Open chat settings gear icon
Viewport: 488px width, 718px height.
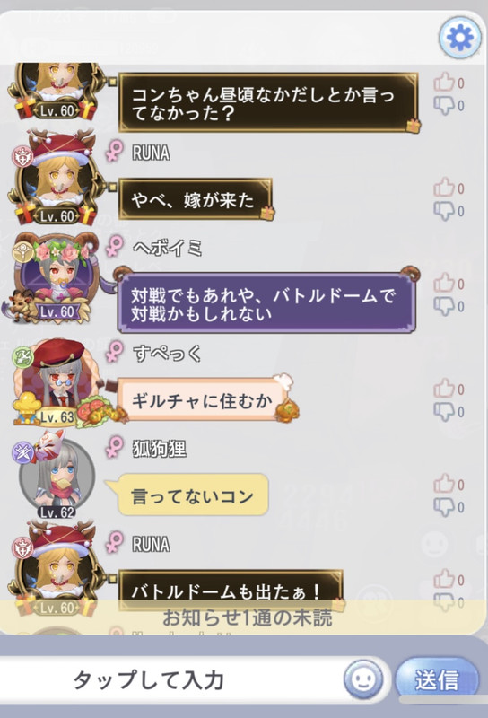click(460, 38)
